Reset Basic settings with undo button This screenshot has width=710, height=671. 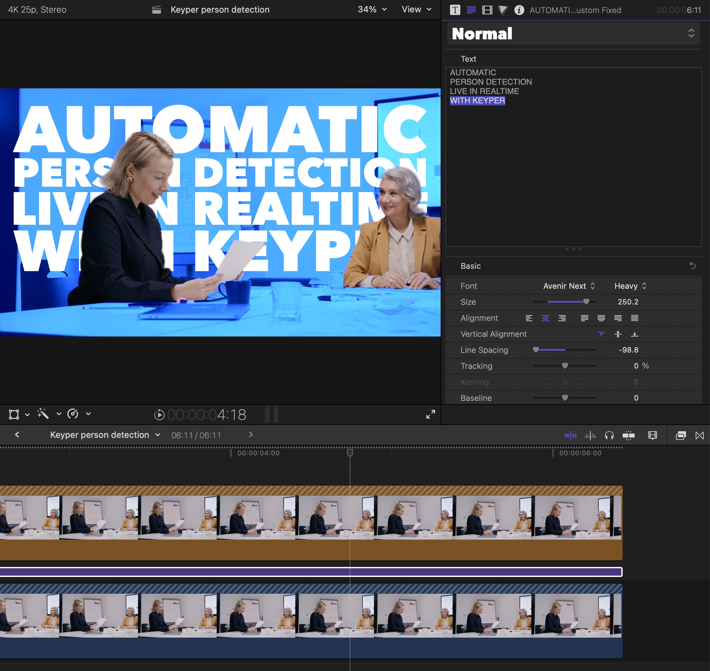[x=692, y=265]
